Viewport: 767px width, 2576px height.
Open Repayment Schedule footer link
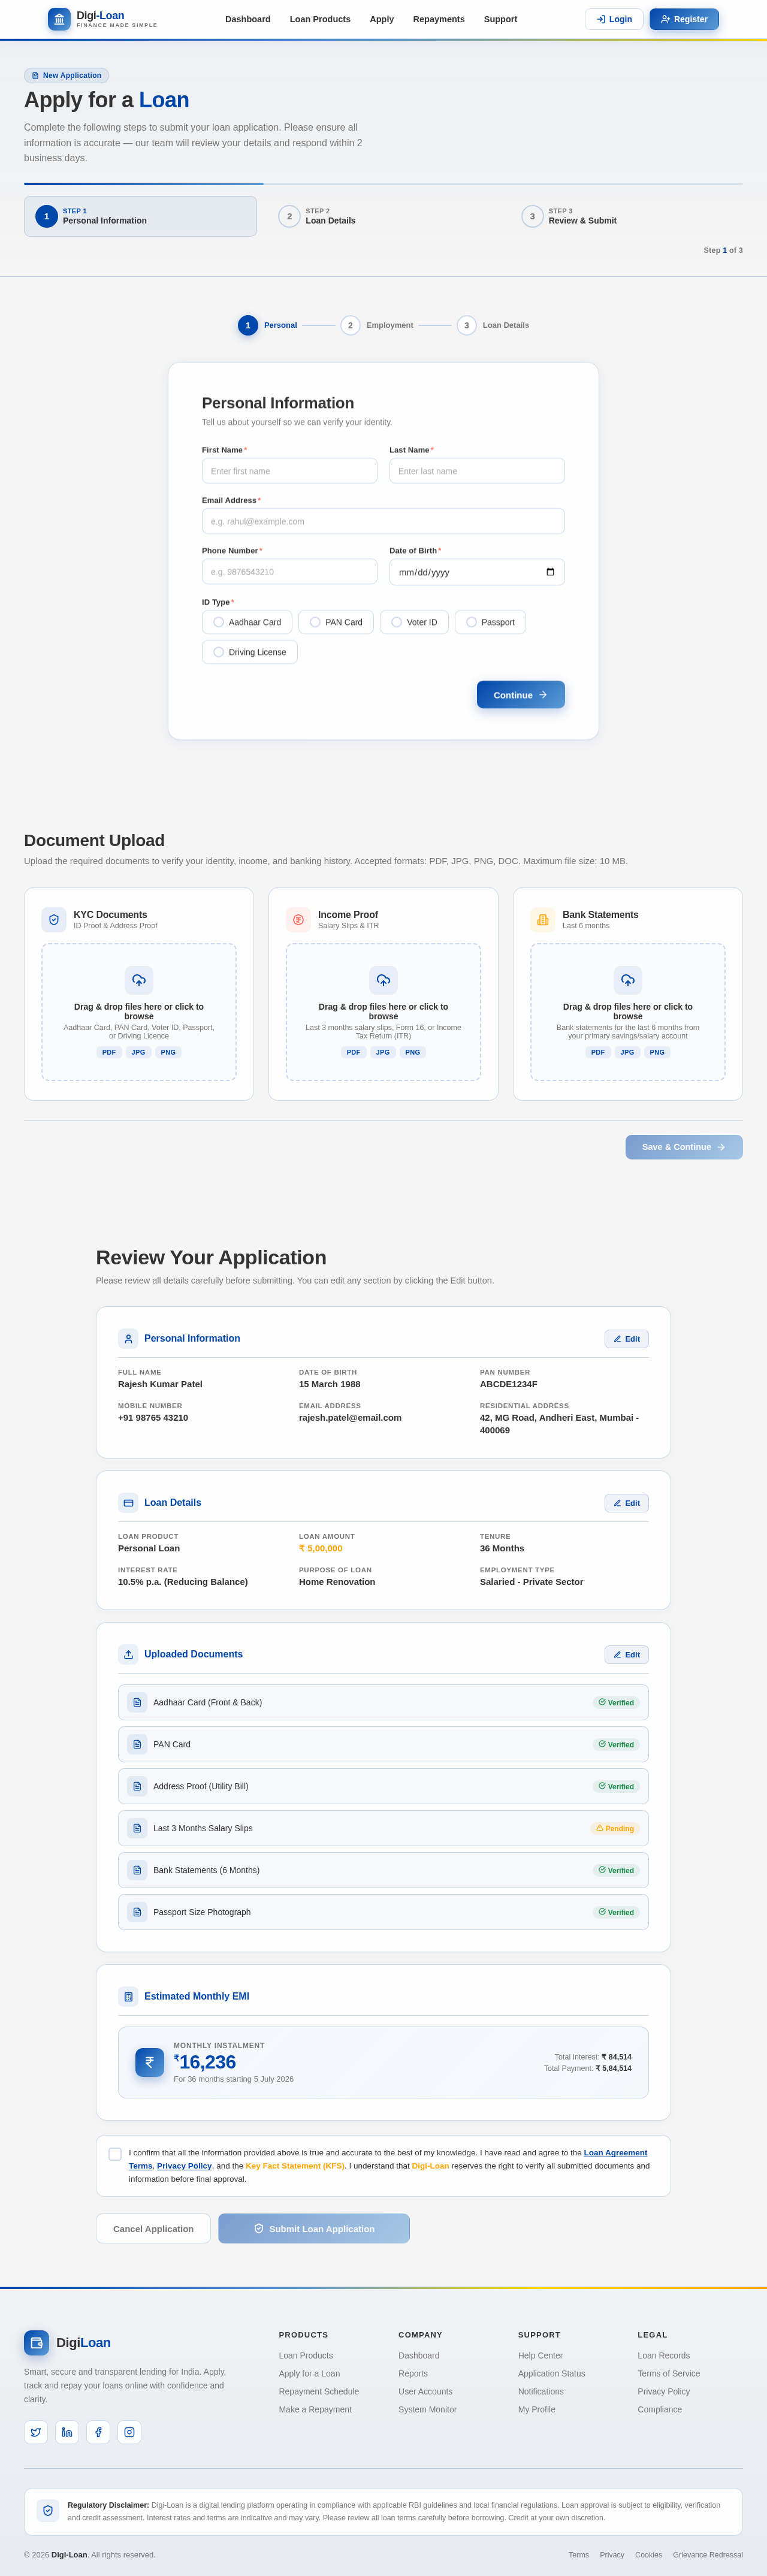tap(319, 2392)
